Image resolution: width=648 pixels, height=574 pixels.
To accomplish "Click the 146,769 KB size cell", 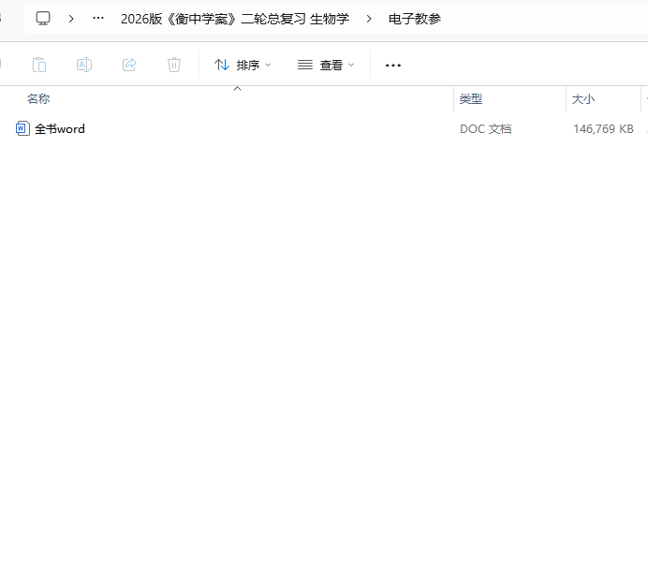I will click(x=603, y=128).
